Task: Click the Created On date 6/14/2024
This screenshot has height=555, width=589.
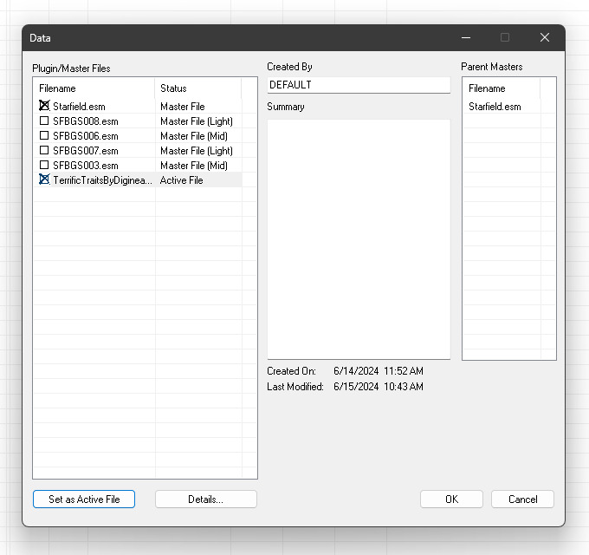Action: tap(356, 371)
